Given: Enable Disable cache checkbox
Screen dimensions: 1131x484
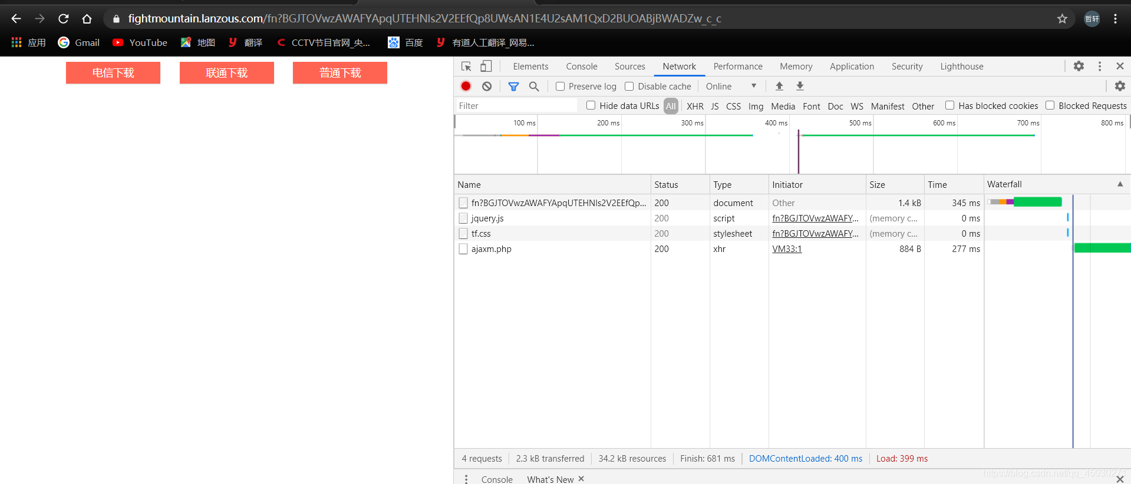Looking at the screenshot, I should (629, 86).
